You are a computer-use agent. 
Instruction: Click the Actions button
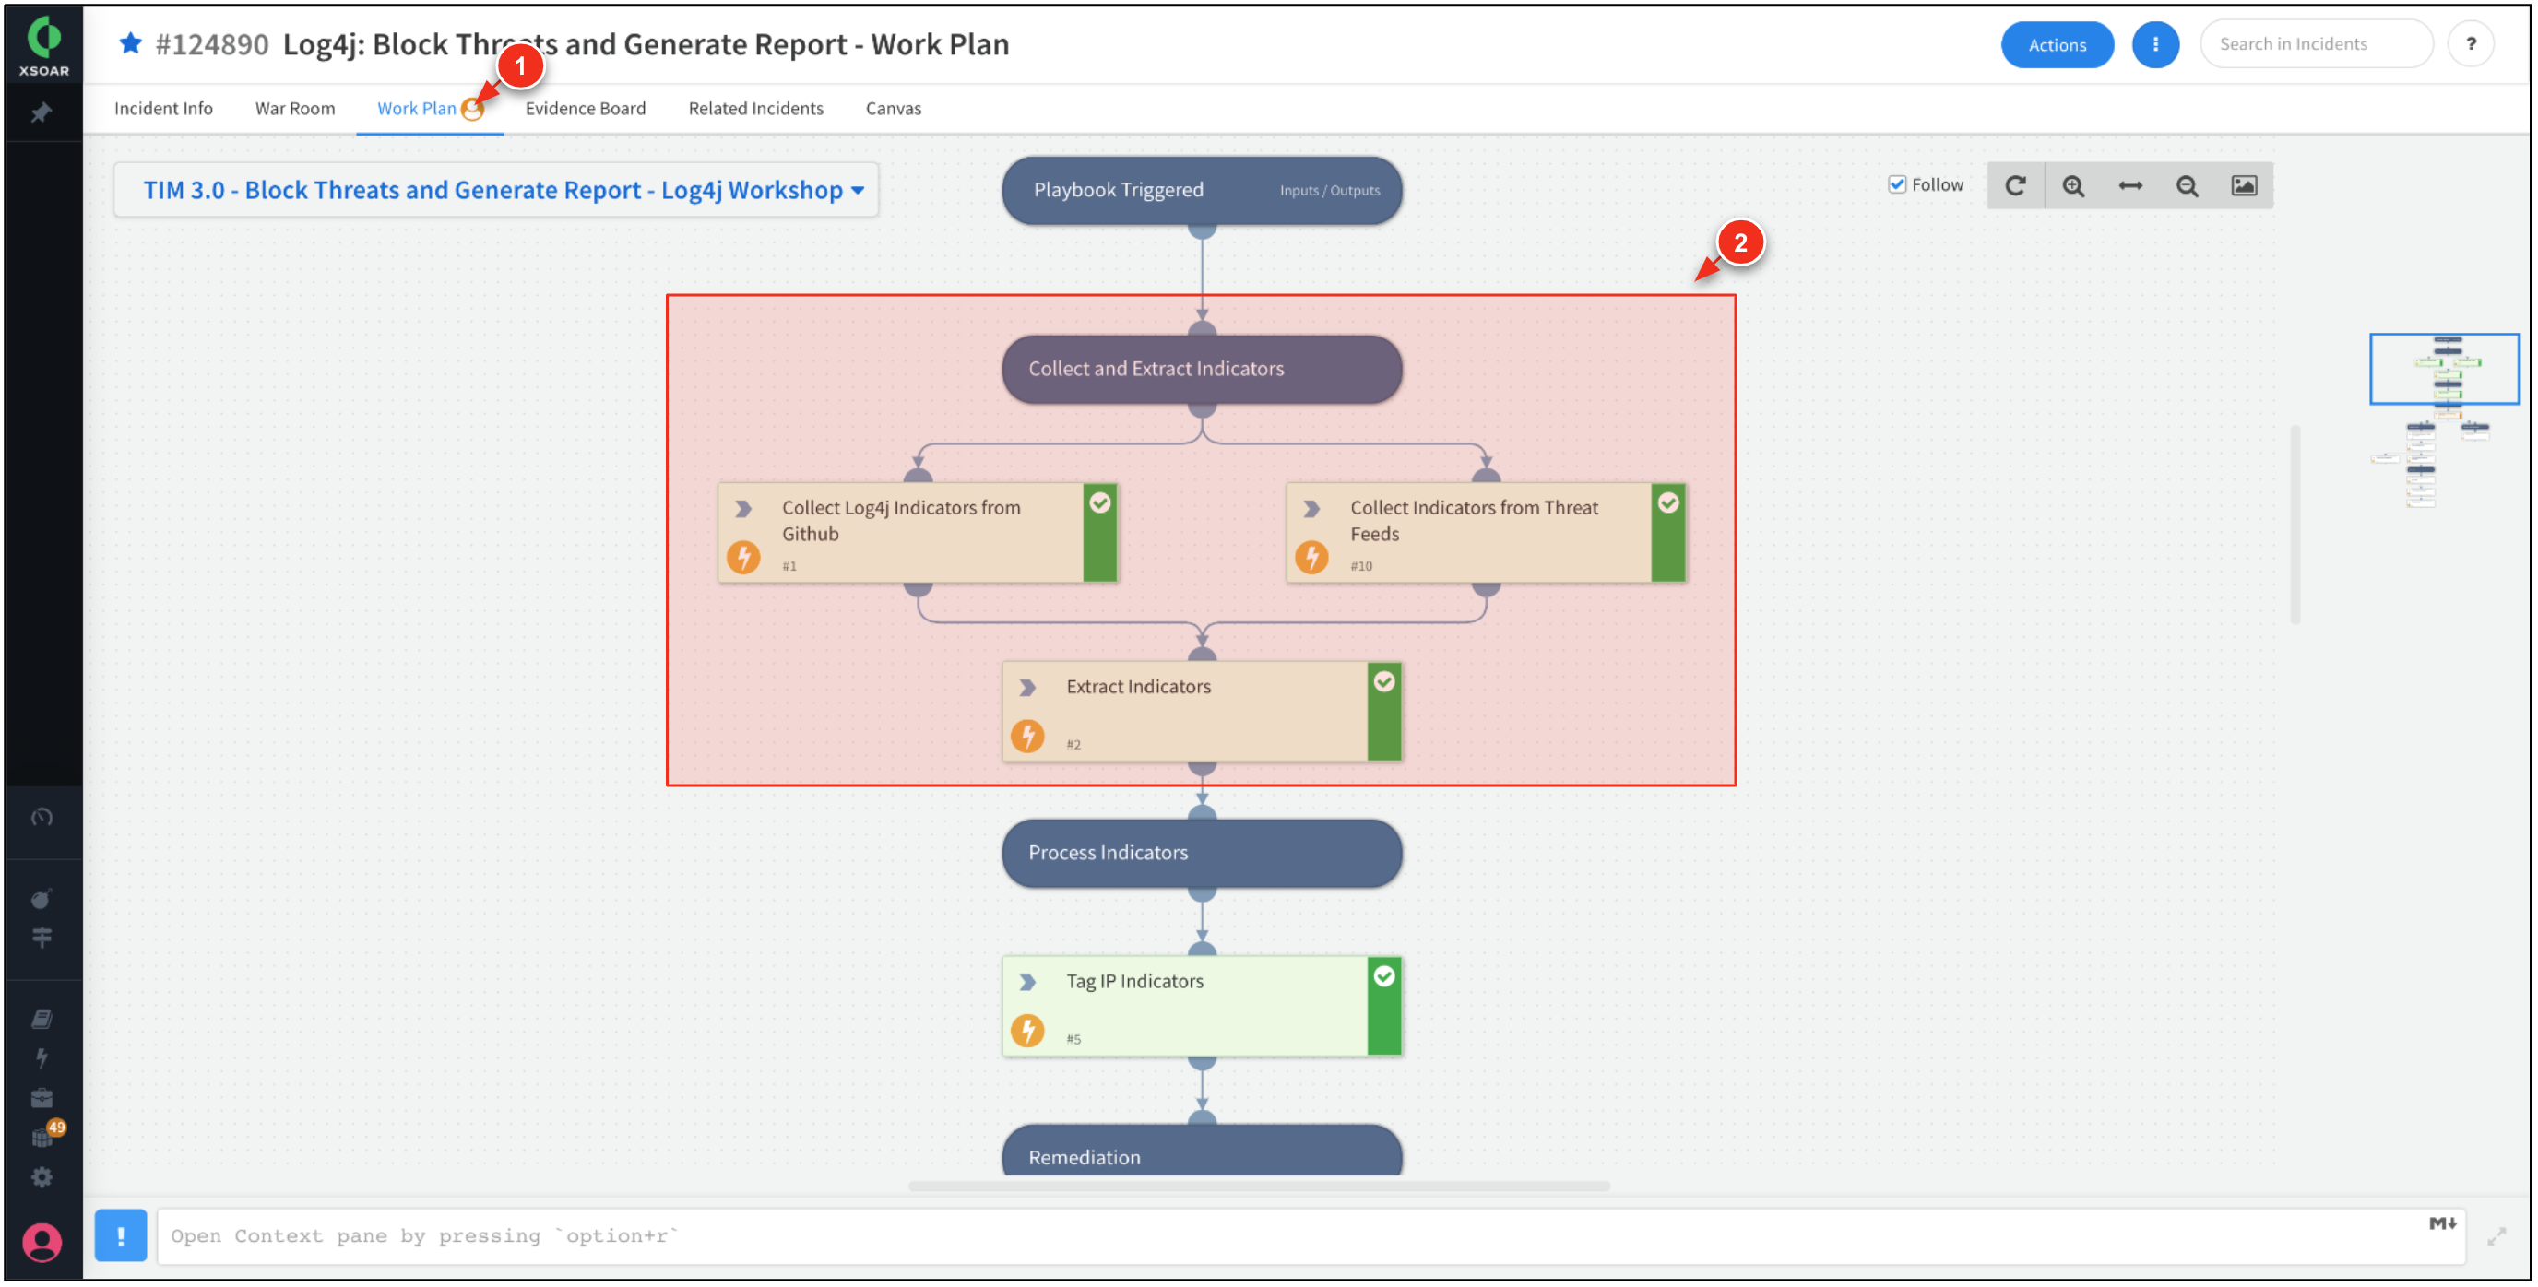pos(2058,44)
